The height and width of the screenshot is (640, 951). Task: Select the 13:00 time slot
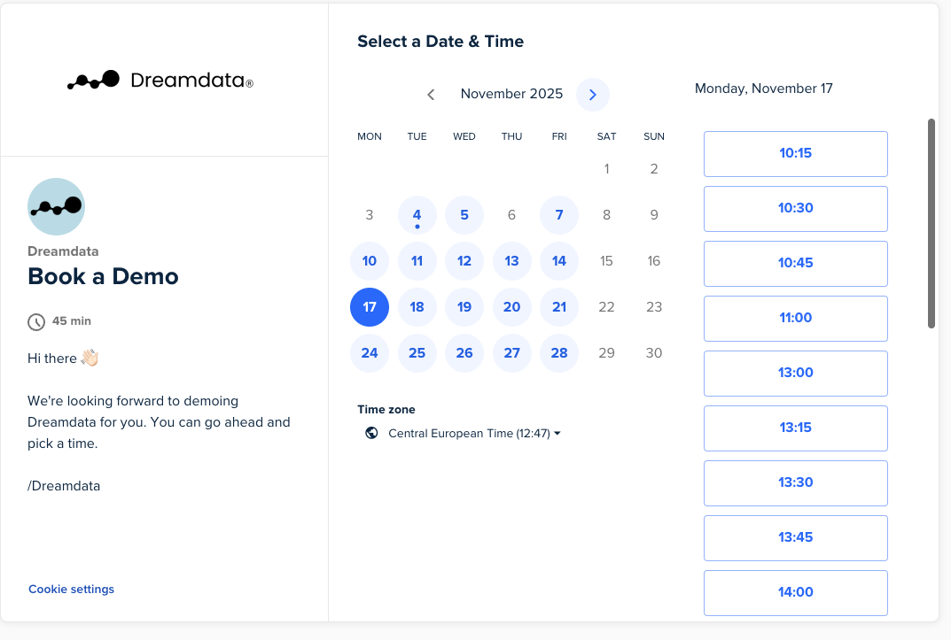pyautogui.click(x=795, y=373)
